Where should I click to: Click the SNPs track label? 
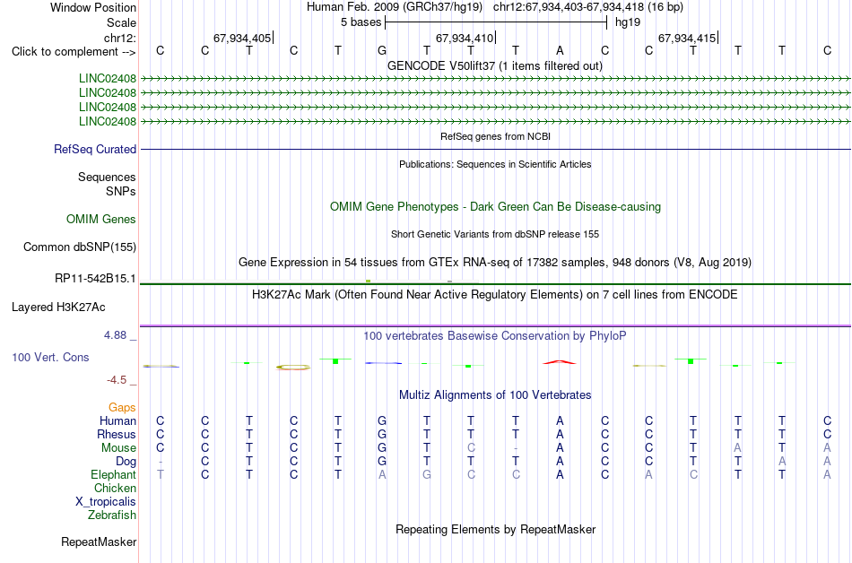[121, 191]
